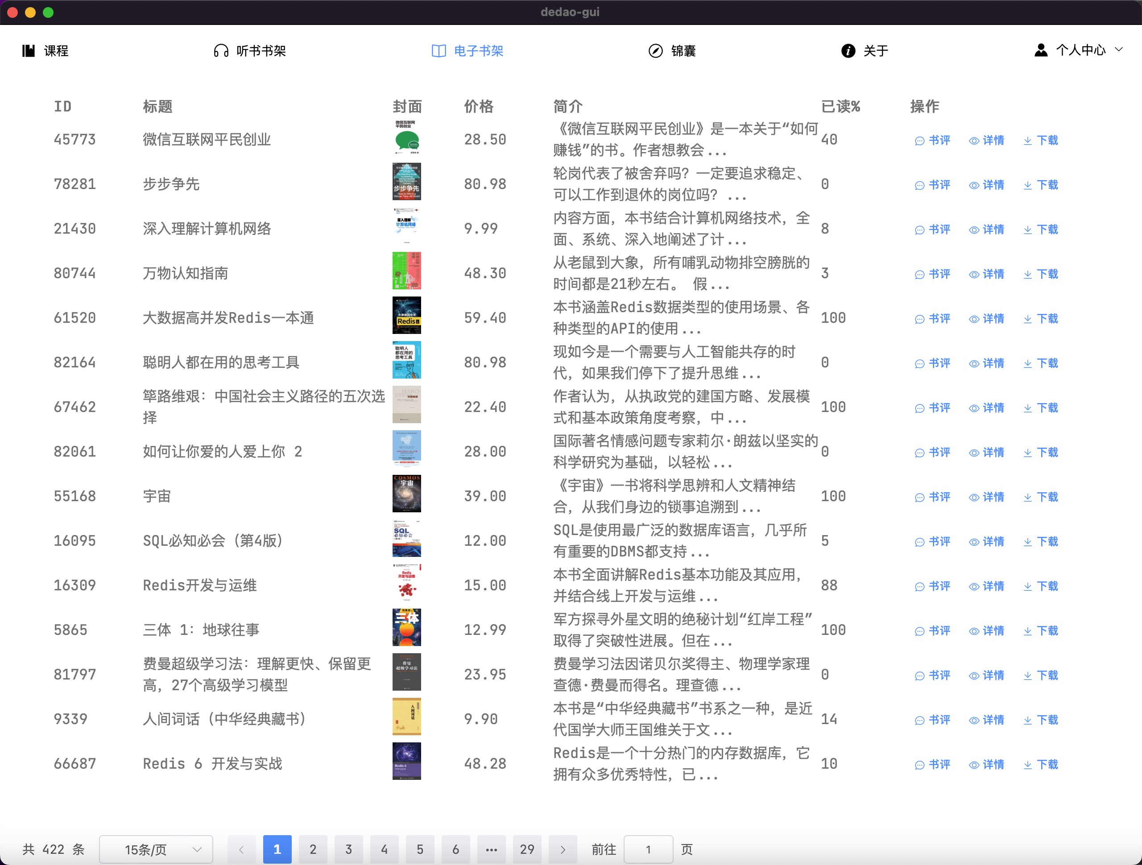
Task: Click the headphone icon for 听书书架
Action: [221, 50]
